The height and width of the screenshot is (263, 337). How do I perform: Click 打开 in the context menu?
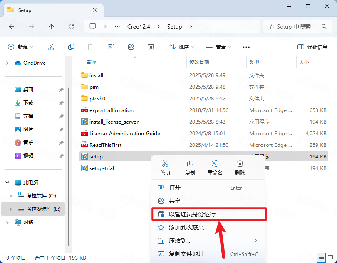tap(208, 188)
